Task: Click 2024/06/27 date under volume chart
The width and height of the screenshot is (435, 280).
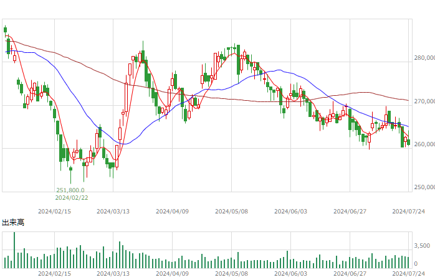Action: [x=350, y=274]
